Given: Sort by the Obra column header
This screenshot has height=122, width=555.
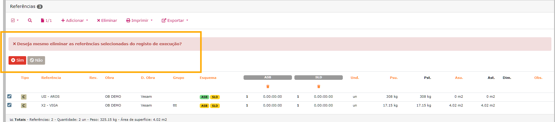Looking at the screenshot, I should pyautogui.click(x=110, y=78).
